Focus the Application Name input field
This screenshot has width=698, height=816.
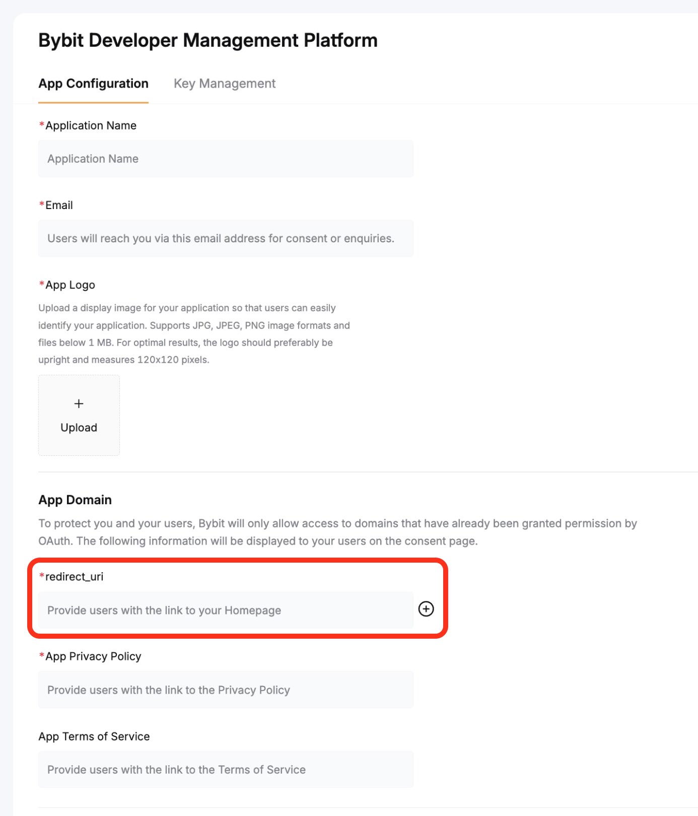(226, 159)
